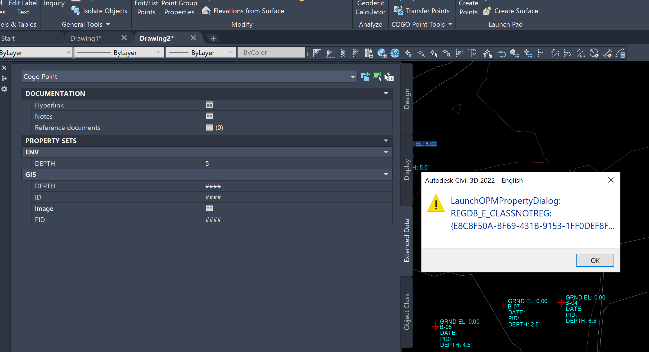Click the point with letter A icon
Image resolution: width=649 pixels, height=352 pixels.
click(x=421, y=53)
